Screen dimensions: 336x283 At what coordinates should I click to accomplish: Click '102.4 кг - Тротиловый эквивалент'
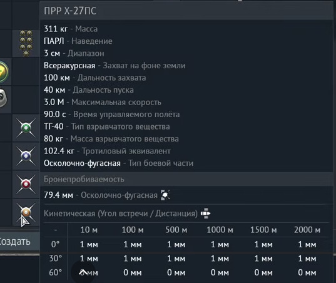click(107, 151)
